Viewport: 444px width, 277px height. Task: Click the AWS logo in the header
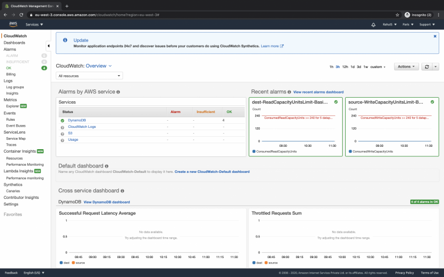tap(13, 24)
